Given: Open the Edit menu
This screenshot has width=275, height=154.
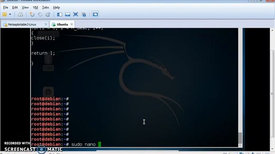Looking at the screenshot, I should tap(15, 8).
